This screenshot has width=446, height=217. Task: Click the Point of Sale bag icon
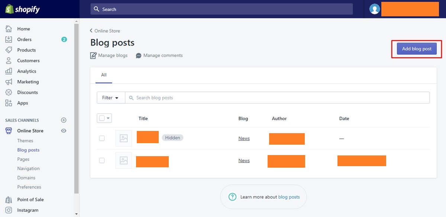tap(9, 200)
